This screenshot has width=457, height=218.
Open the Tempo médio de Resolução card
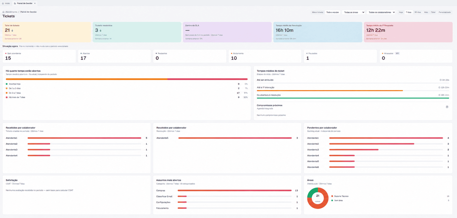[x=318, y=32]
